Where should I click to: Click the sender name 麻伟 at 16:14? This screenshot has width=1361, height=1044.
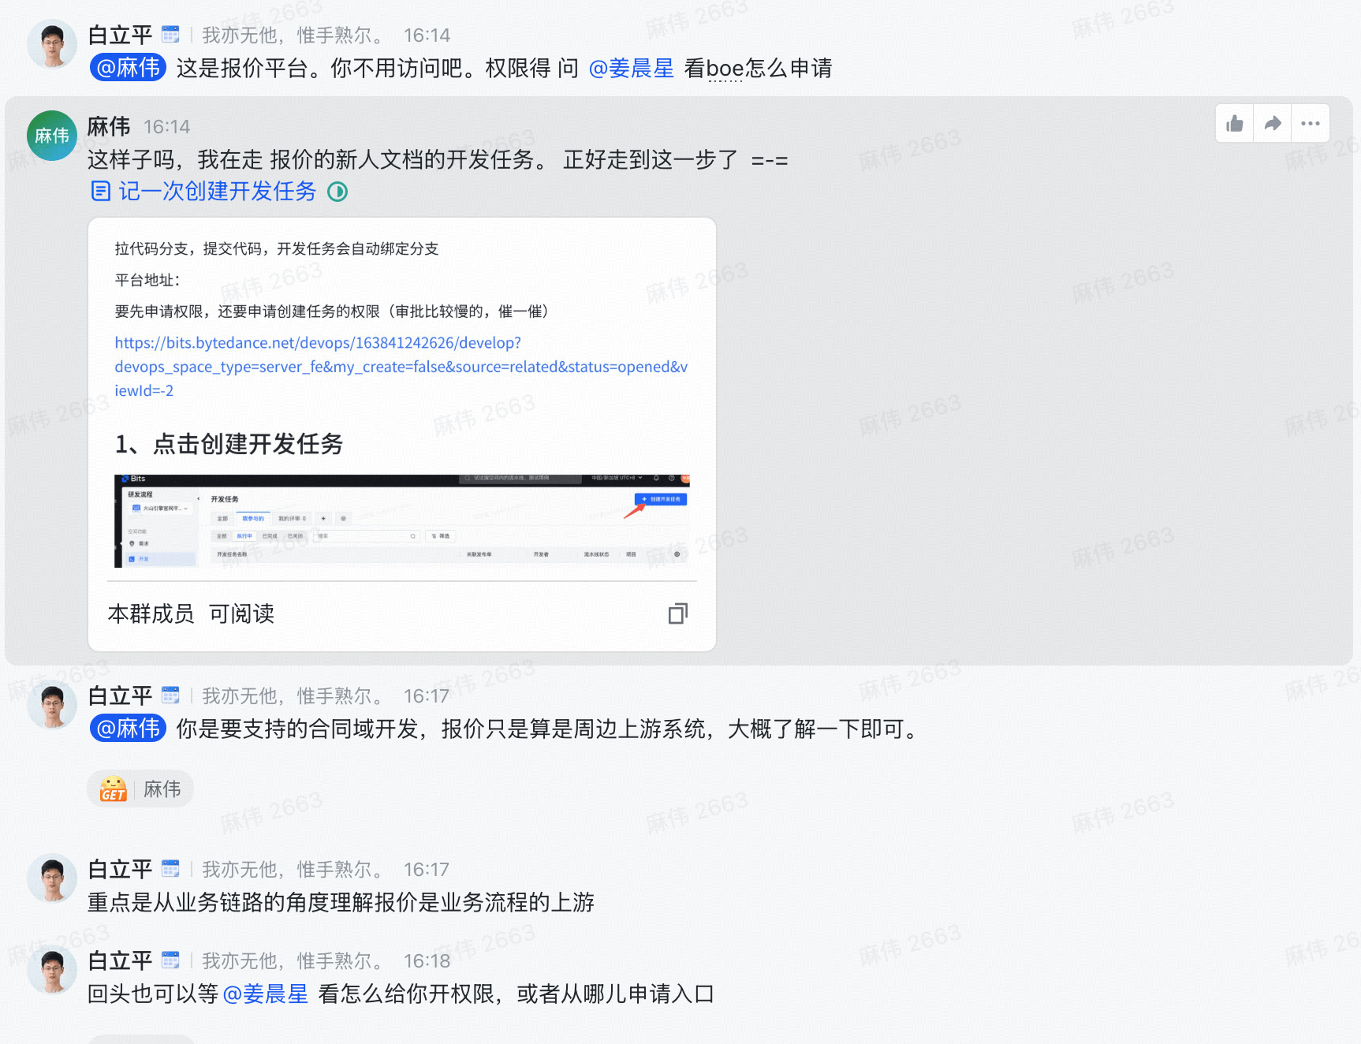pos(109,126)
